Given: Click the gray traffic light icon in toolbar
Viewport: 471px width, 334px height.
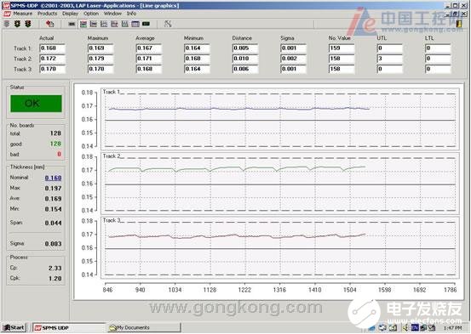Looking at the screenshot, I should (7, 24).
